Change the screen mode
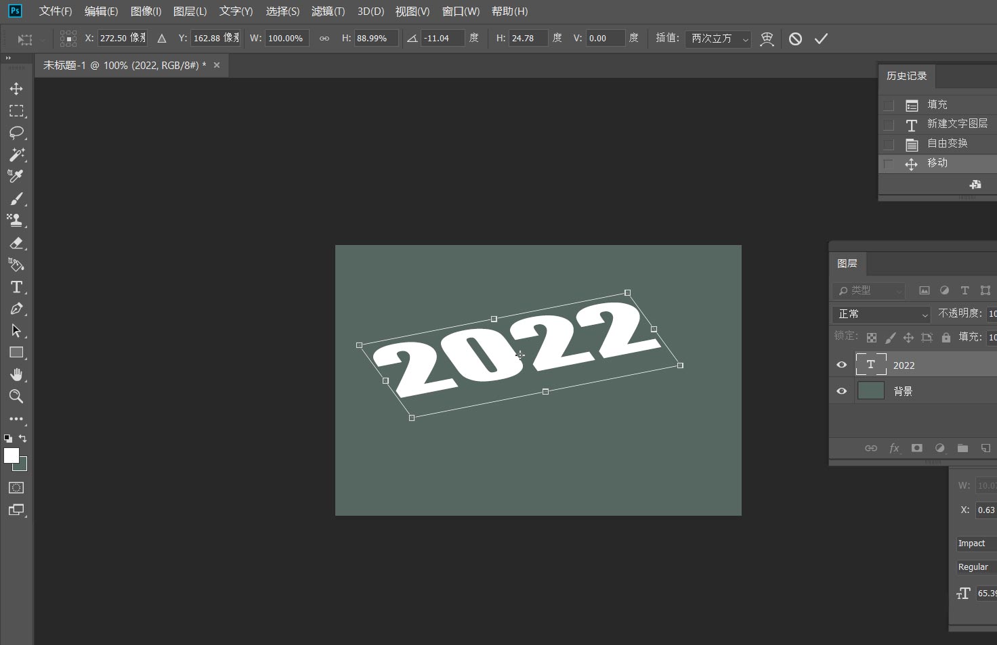Viewport: 997px width, 645px height. tap(16, 510)
